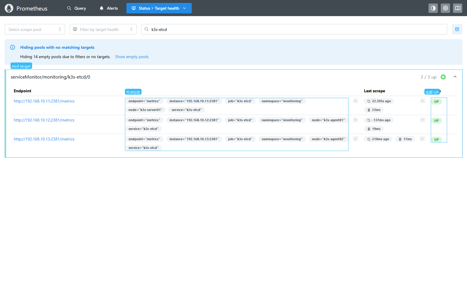Click service="k3s-etcd" label in k3s-server01 row
Screen dimensions: 467x292
(187, 110)
